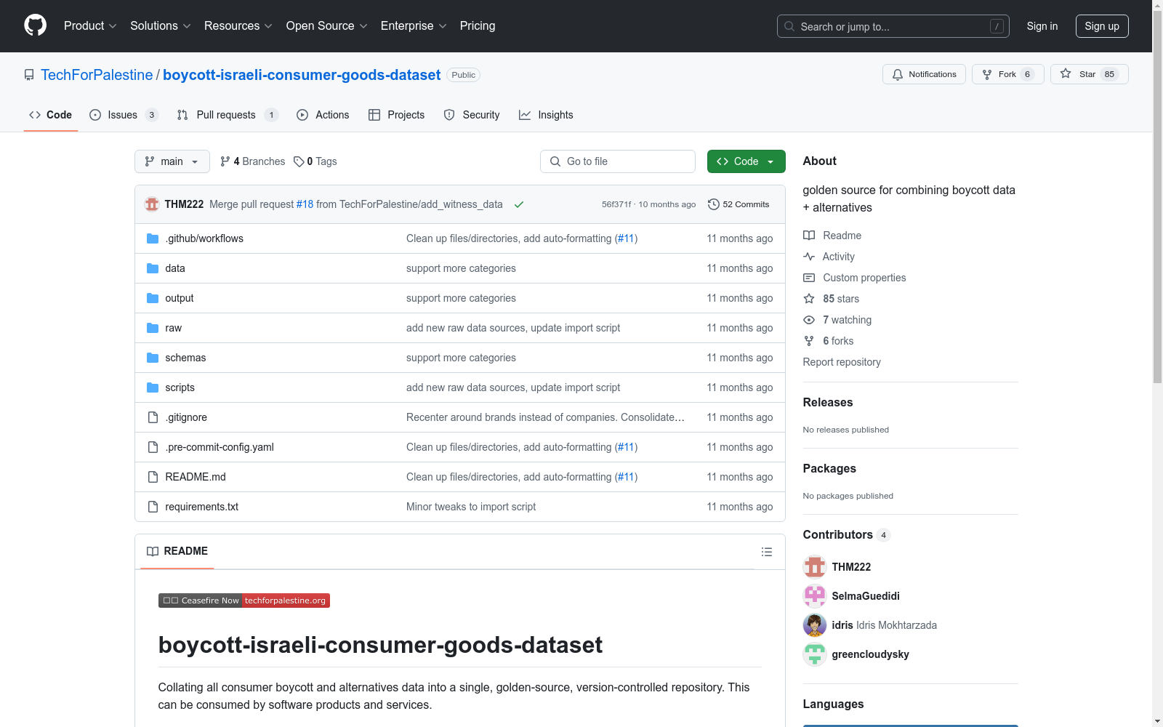The height and width of the screenshot is (727, 1163).
Task: Click the requirements.txt file icon
Action: [x=153, y=507]
